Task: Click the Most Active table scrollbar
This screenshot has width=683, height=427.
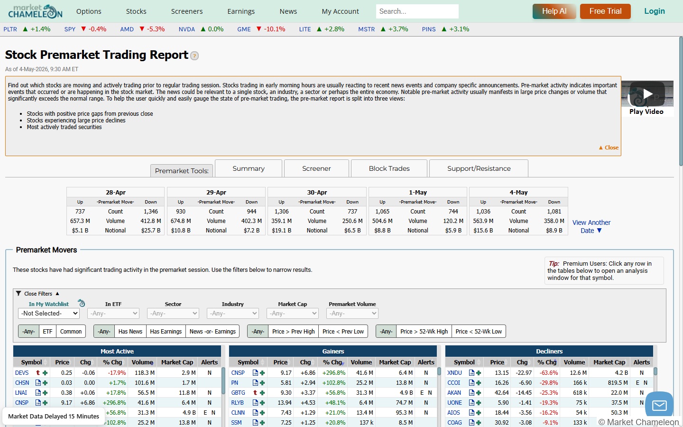Action: click(223, 381)
